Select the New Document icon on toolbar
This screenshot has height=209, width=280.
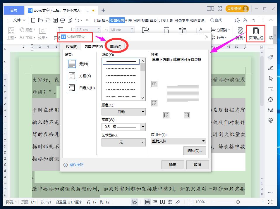(x=33, y=20)
